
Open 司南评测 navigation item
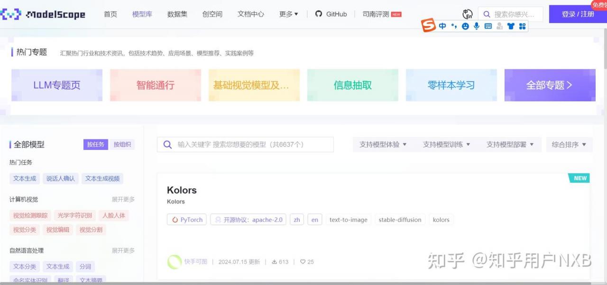[382, 14]
